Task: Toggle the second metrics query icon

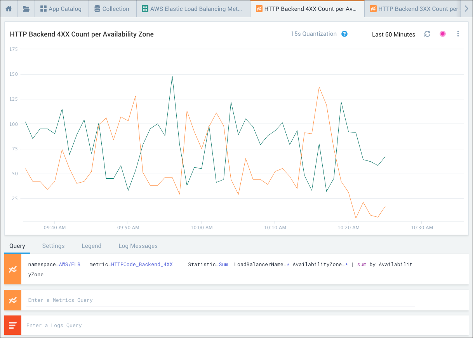Action: (x=13, y=300)
